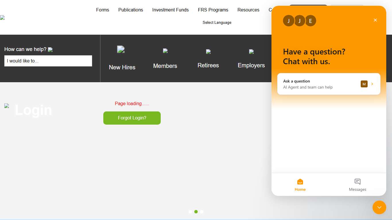Close the chat widget with X
The image size is (392, 220).
pos(375,20)
